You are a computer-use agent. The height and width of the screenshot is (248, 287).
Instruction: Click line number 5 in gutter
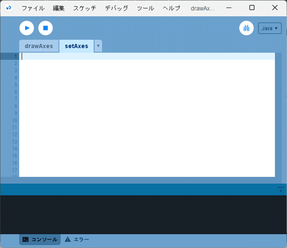pyautogui.click(x=16, y=85)
